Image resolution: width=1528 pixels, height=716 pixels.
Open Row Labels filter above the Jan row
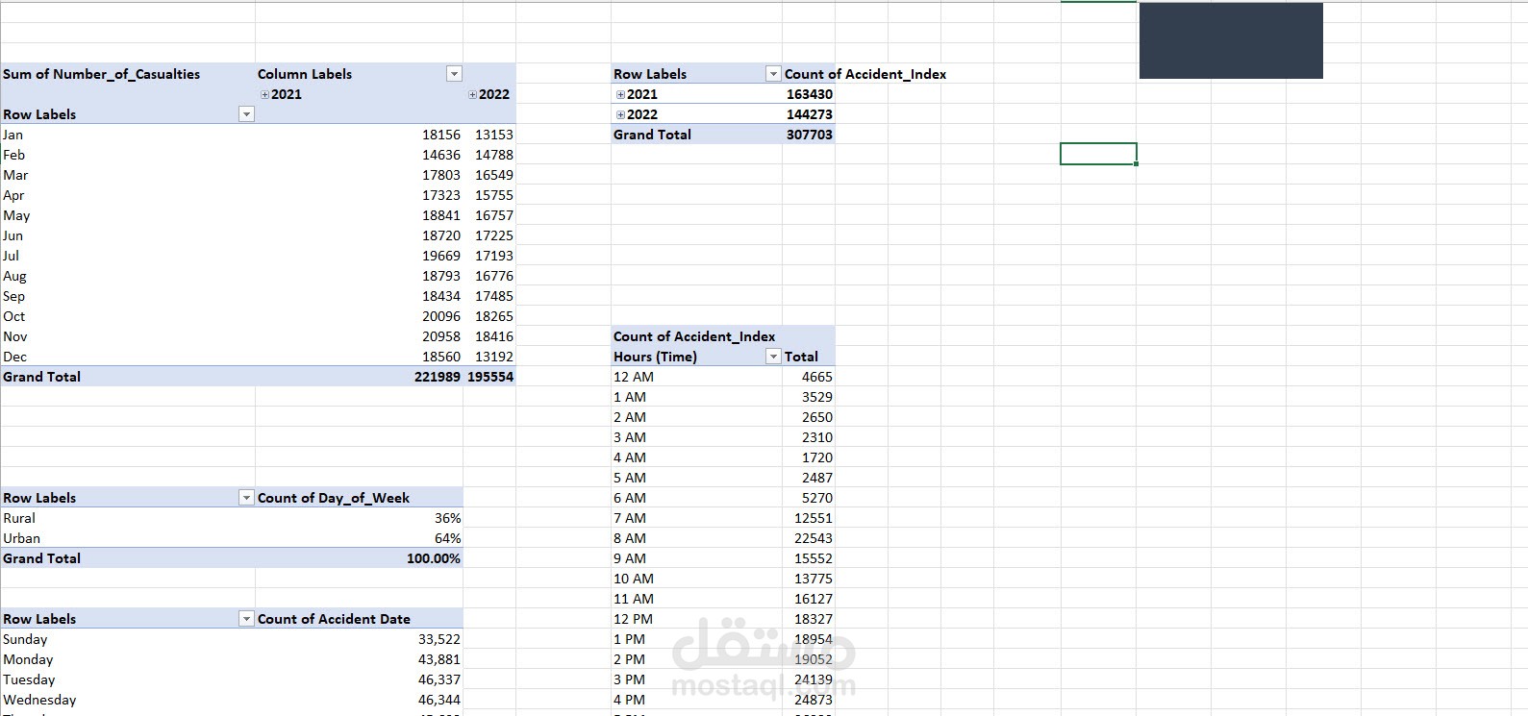coord(246,114)
